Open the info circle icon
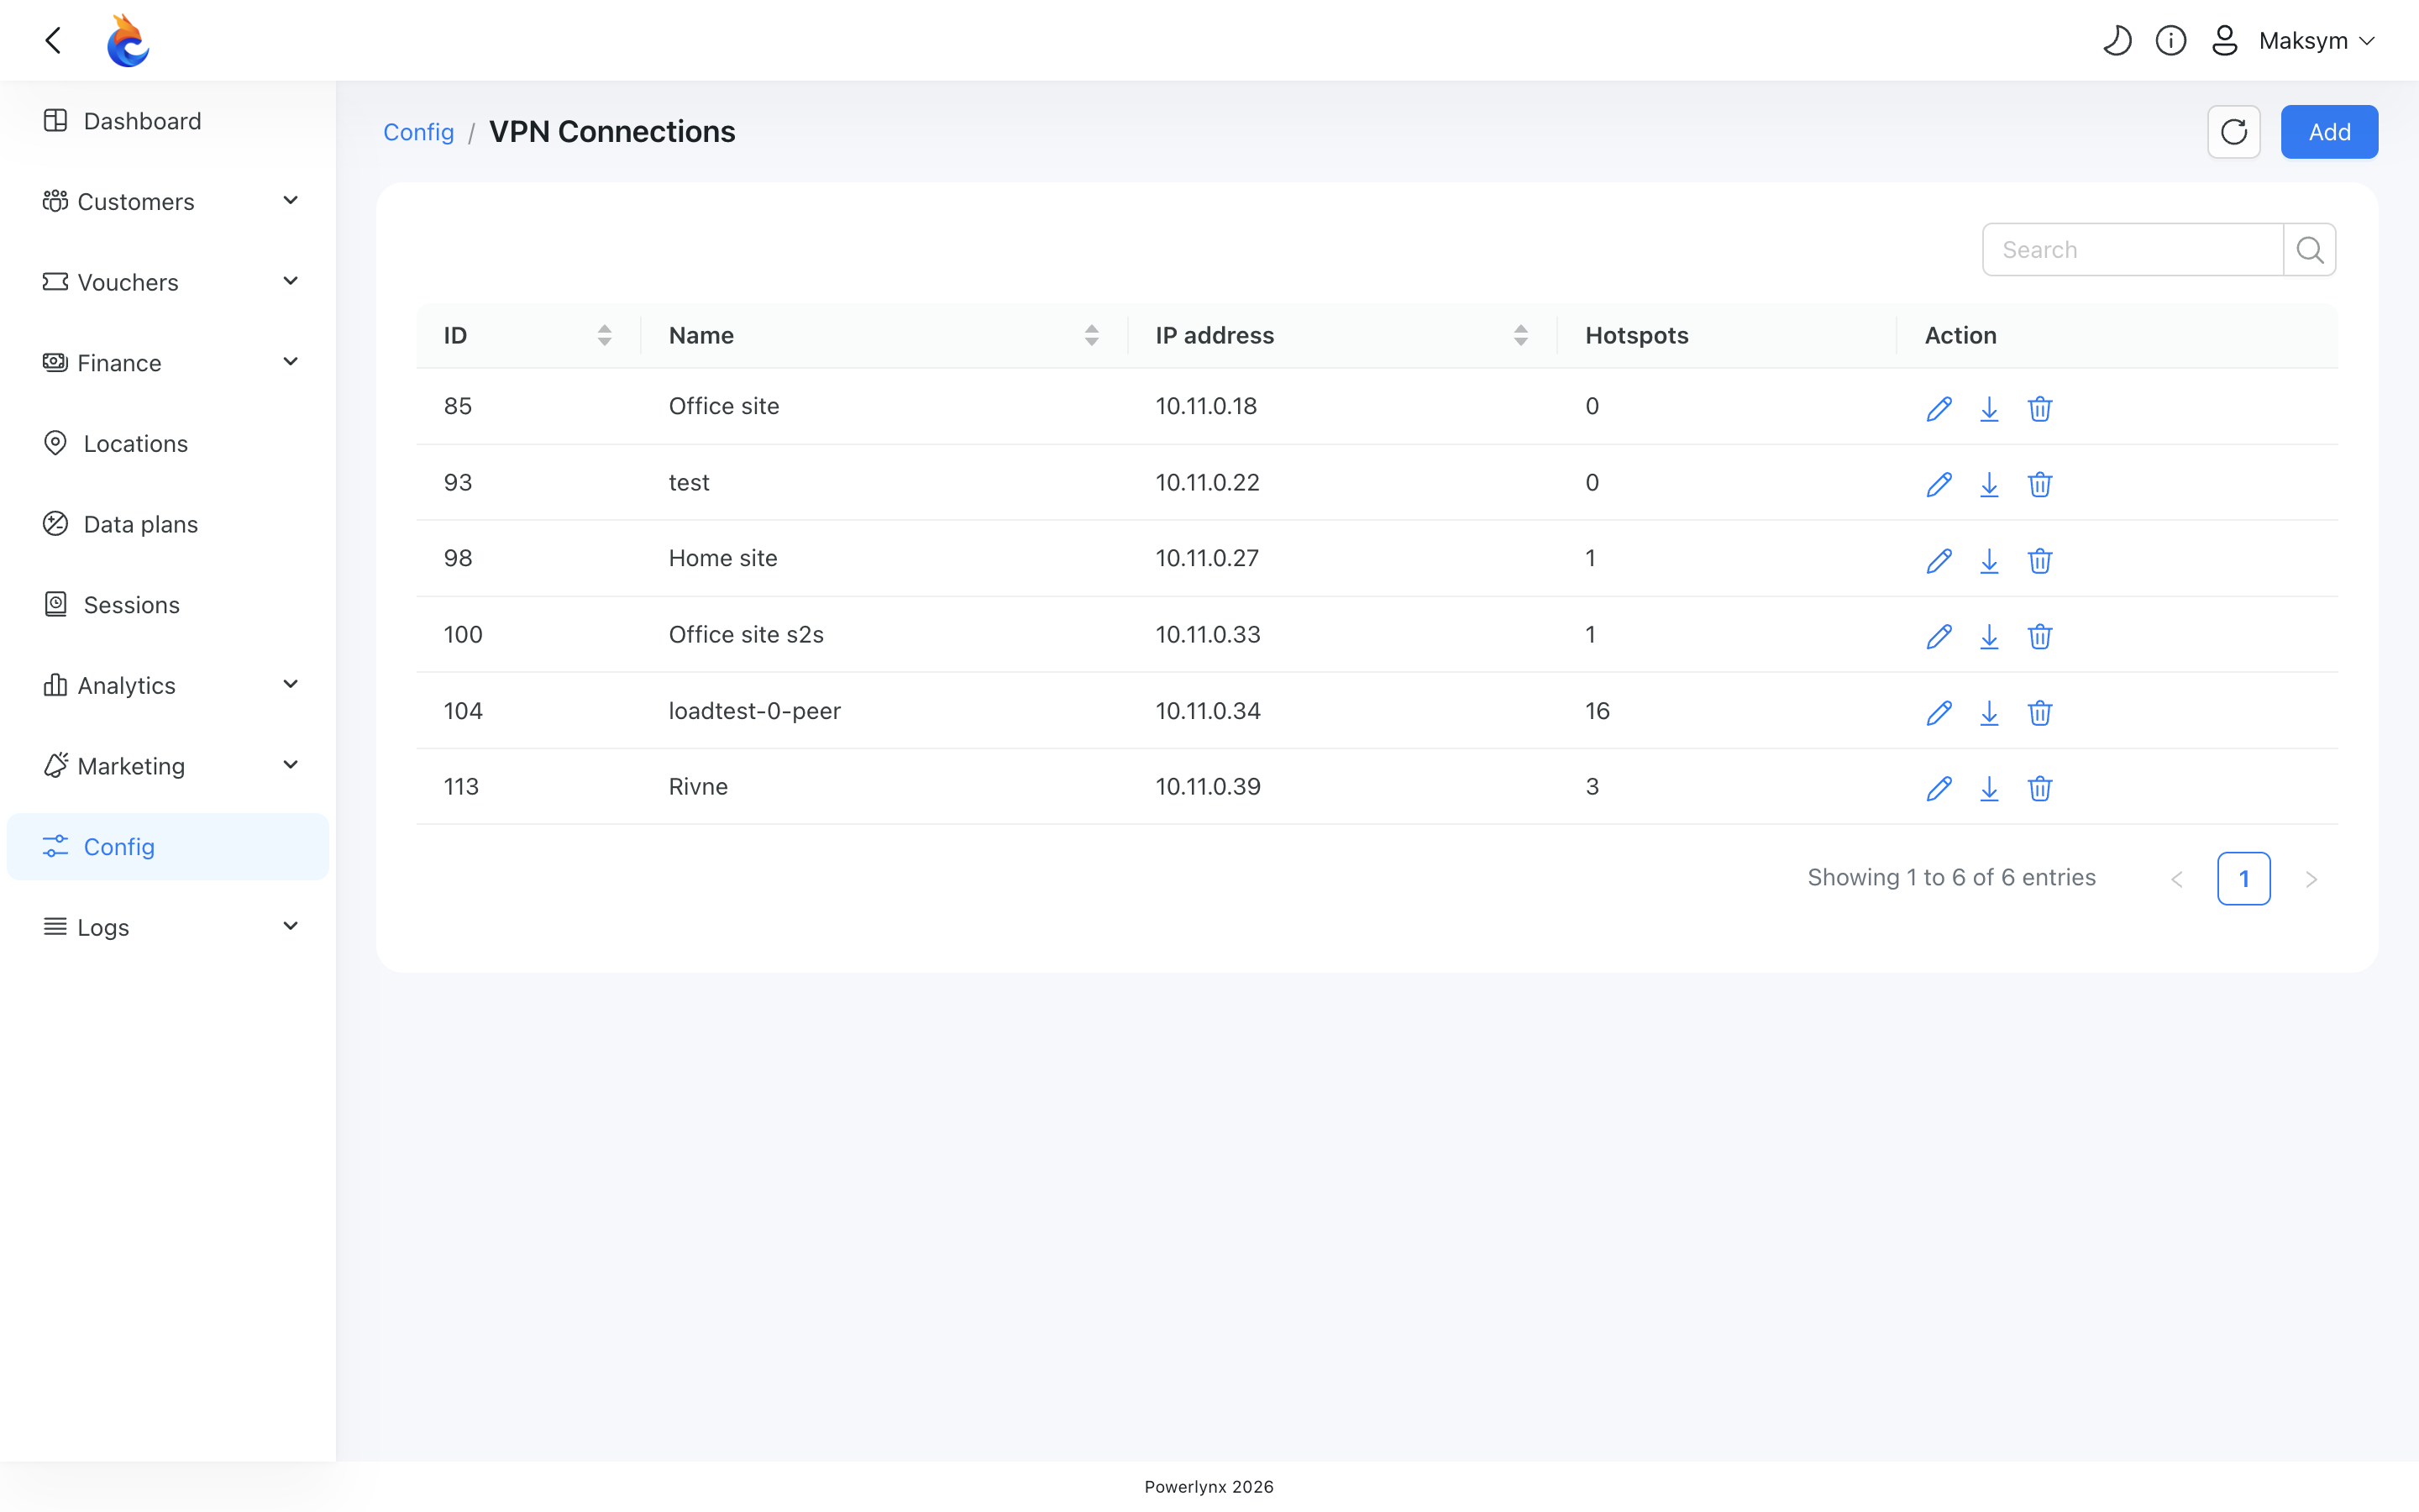 [2171, 41]
